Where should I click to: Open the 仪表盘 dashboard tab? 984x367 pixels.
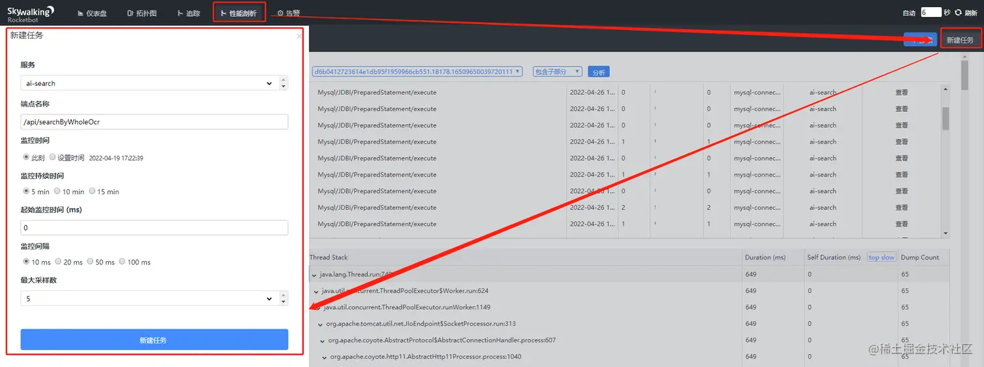tap(92, 13)
